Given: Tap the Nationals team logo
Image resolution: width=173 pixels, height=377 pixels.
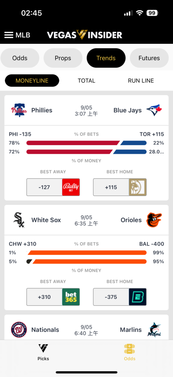Looking at the screenshot, I should click(19, 329).
